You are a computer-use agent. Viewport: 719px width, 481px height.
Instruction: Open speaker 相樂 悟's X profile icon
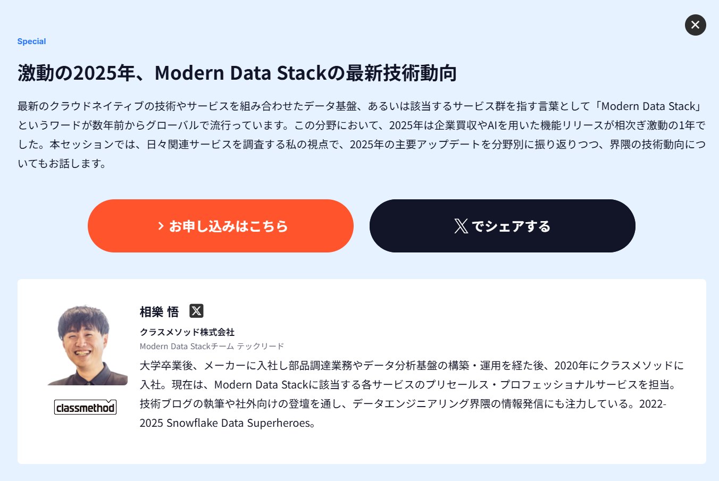click(196, 311)
